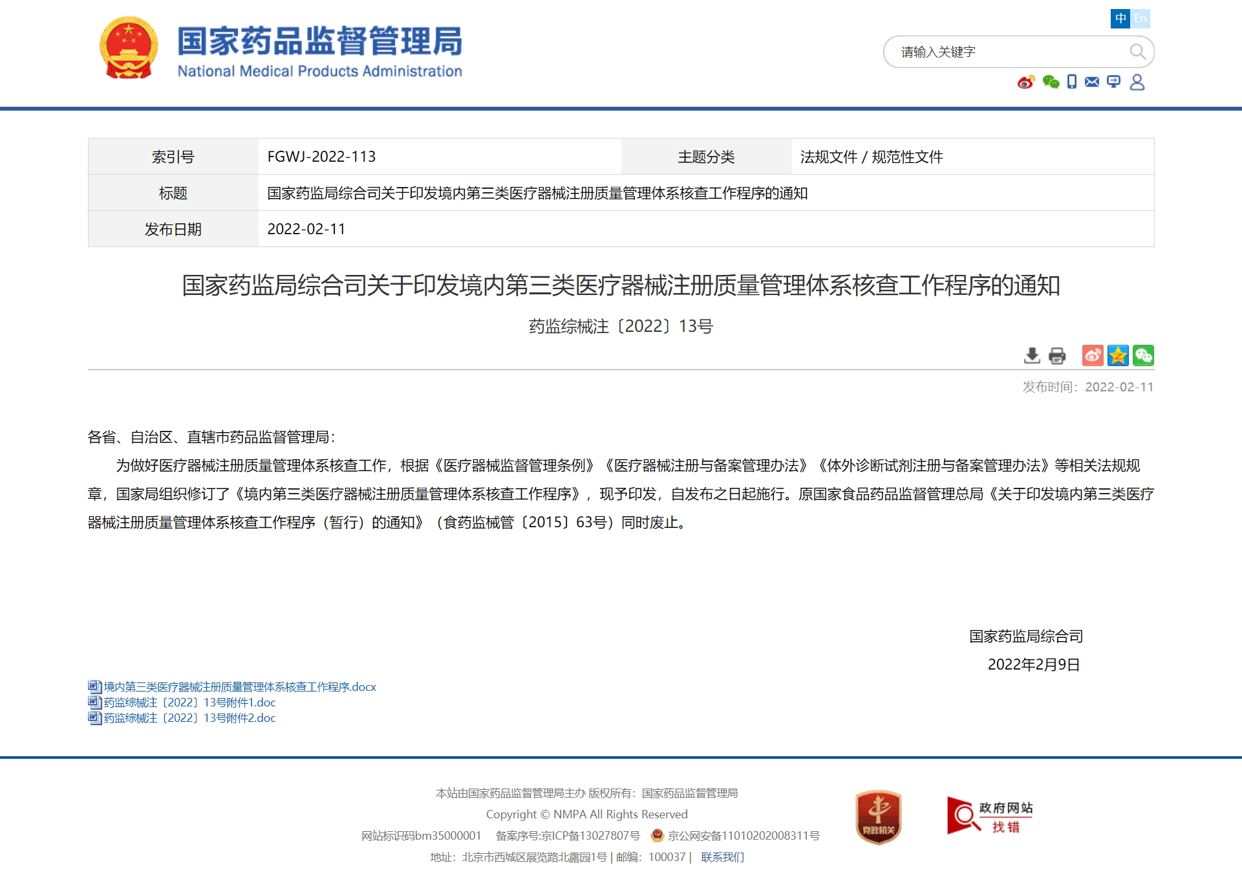Image resolution: width=1242 pixels, height=894 pixels.
Task: Open the user login icon
Action: coord(1137,83)
